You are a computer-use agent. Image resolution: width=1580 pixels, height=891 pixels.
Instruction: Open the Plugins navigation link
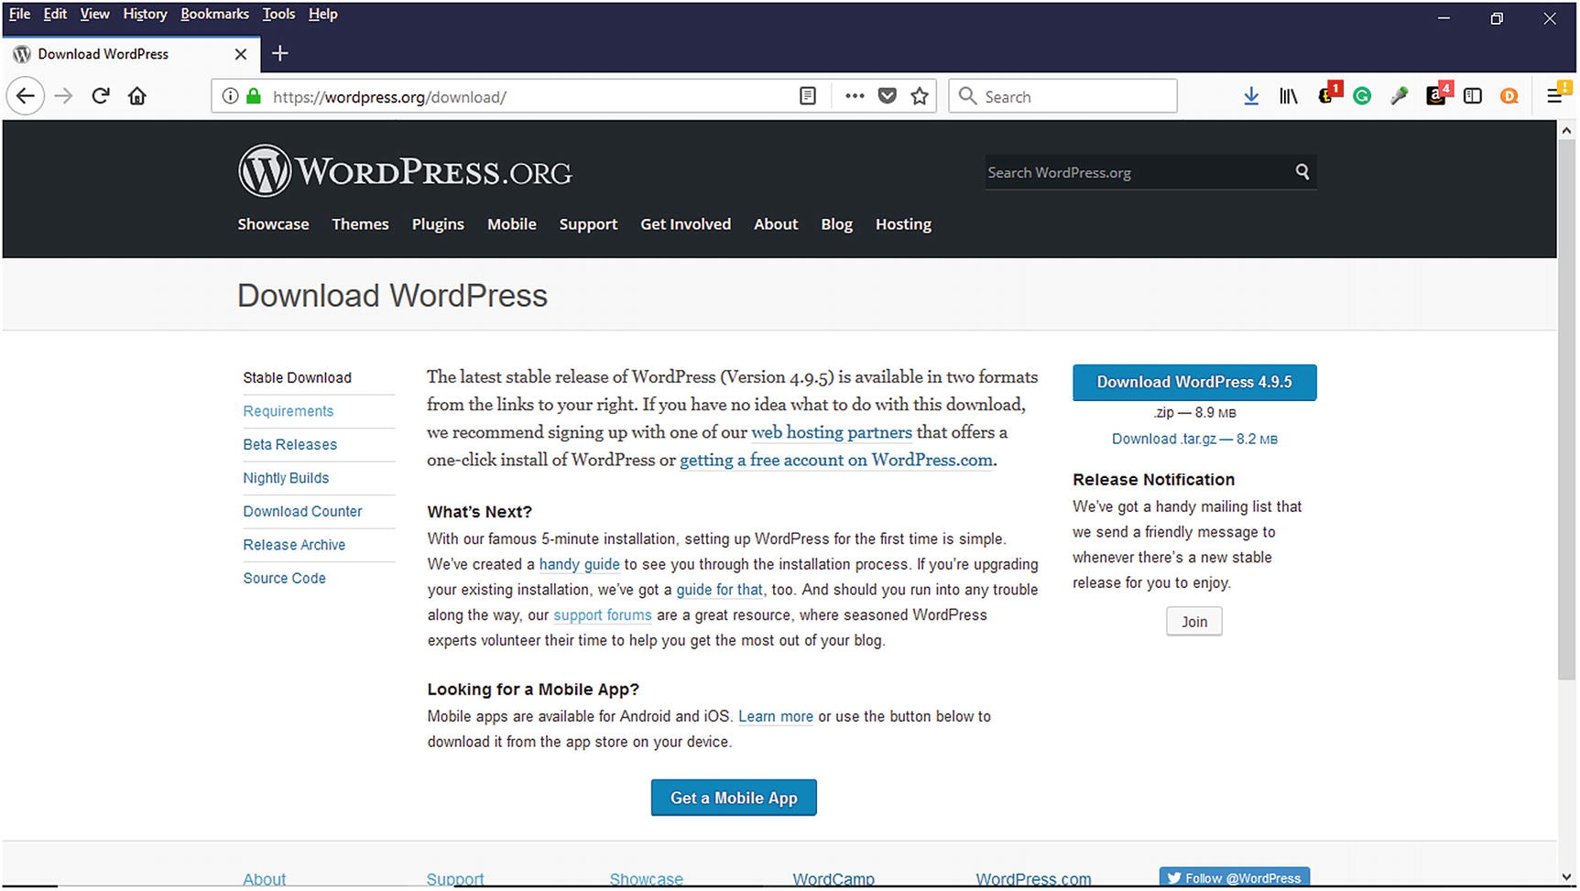click(x=438, y=224)
